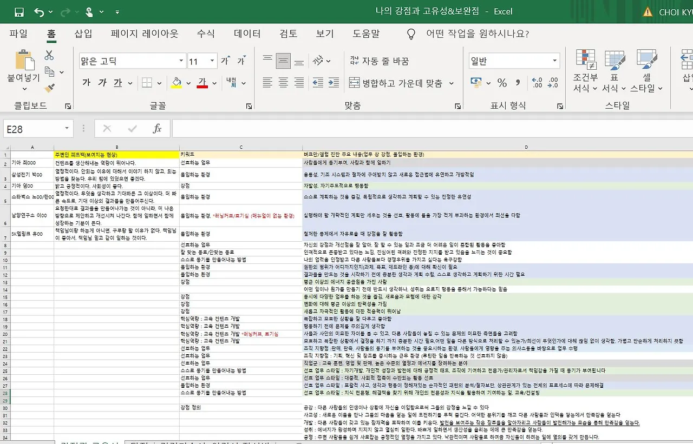
Task: Align cell text to the right
Action: coord(299,83)
